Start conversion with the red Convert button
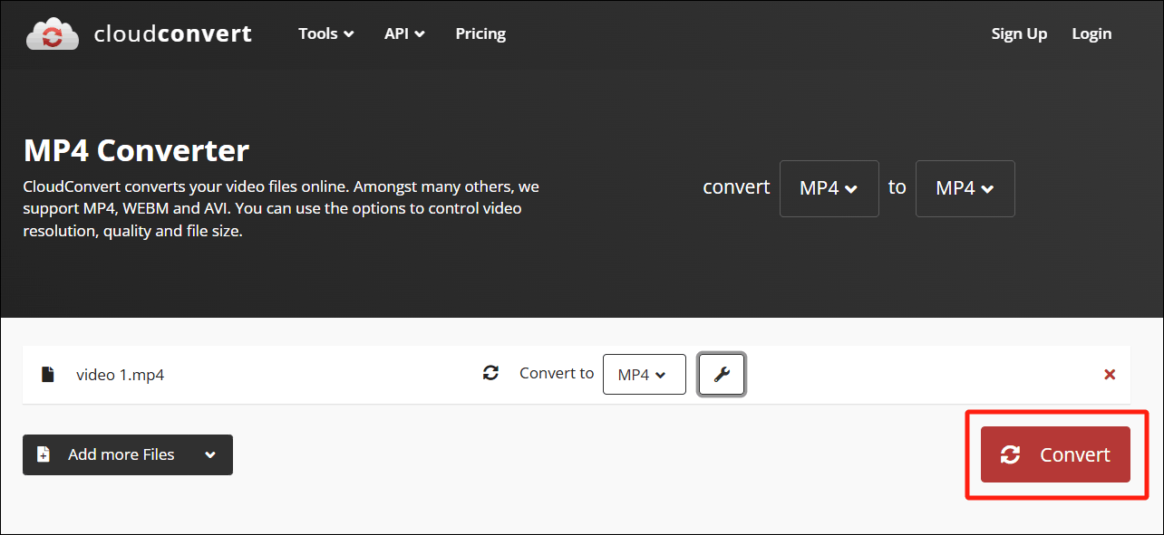Screen dimensions: 1164x535 tap(1055, 454)
